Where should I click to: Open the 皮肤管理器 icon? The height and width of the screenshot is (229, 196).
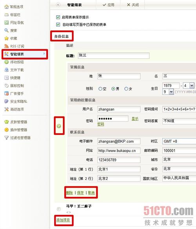point(6,122)
